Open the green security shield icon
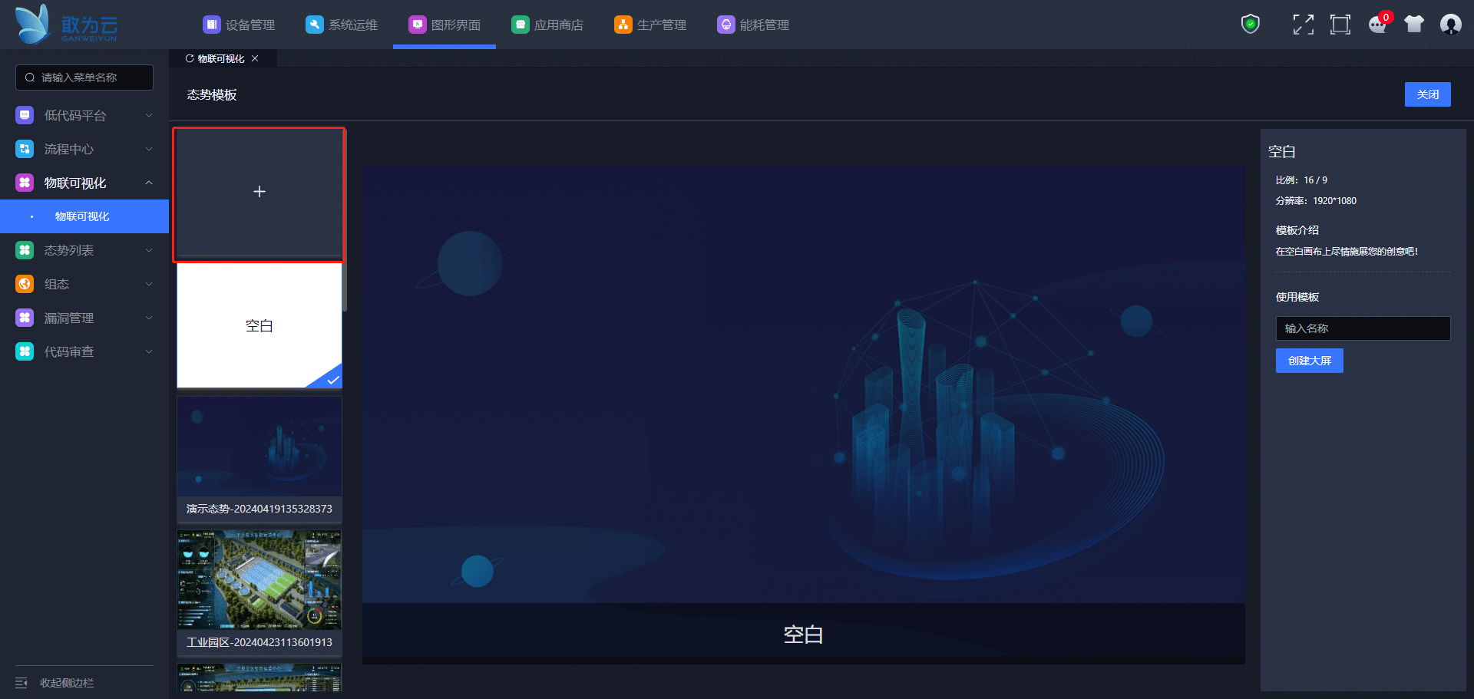Image resolution: width=1474 pixels, height=699 pixels. [x=1251, y=25]
